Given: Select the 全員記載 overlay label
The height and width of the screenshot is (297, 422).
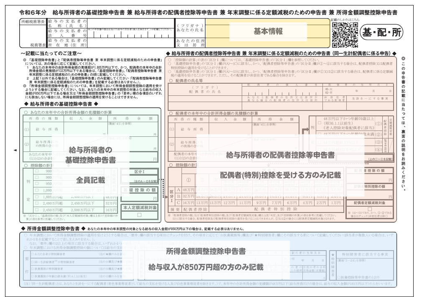Looking at the screenshot, I should [x=90, y=180].
